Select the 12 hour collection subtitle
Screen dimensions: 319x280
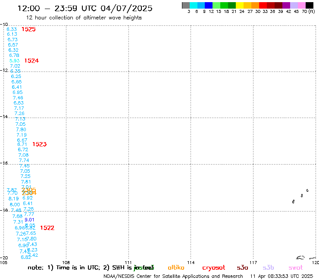coord(84,18)
